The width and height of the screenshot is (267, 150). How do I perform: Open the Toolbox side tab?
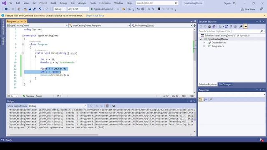[3, 41]
